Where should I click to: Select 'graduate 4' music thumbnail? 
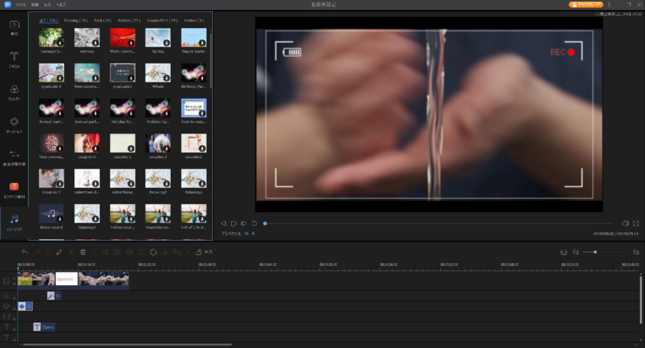point(52,73)
